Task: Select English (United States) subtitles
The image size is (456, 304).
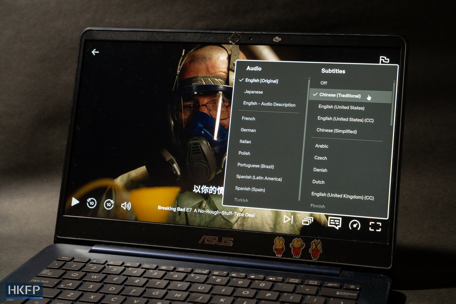Action: (x=341, y=107)
